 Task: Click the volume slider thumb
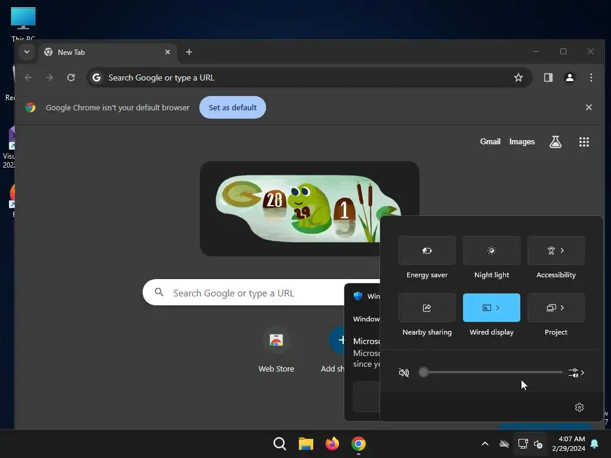(x=424, y=372)
